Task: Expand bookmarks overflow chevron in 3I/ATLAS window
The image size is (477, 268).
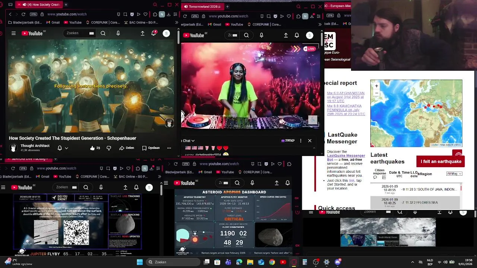Action: (159, 176)
